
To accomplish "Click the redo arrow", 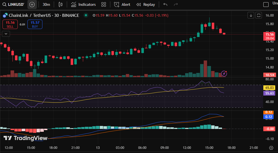I will 175,4.
